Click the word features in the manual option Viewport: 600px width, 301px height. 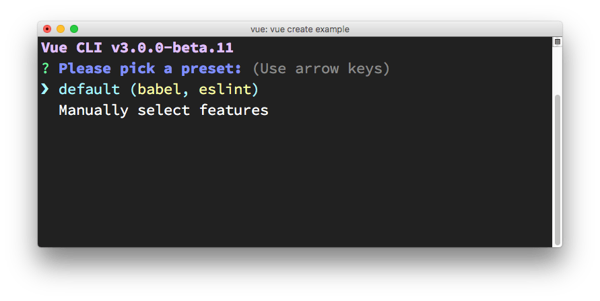point(234,110)
